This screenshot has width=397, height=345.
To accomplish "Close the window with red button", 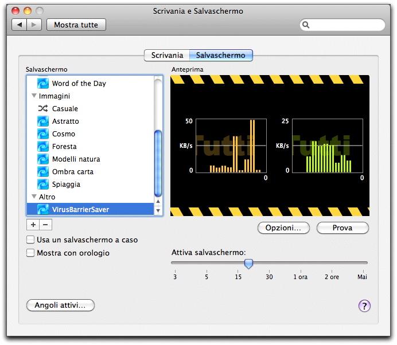I will click(x=15, y=11).
